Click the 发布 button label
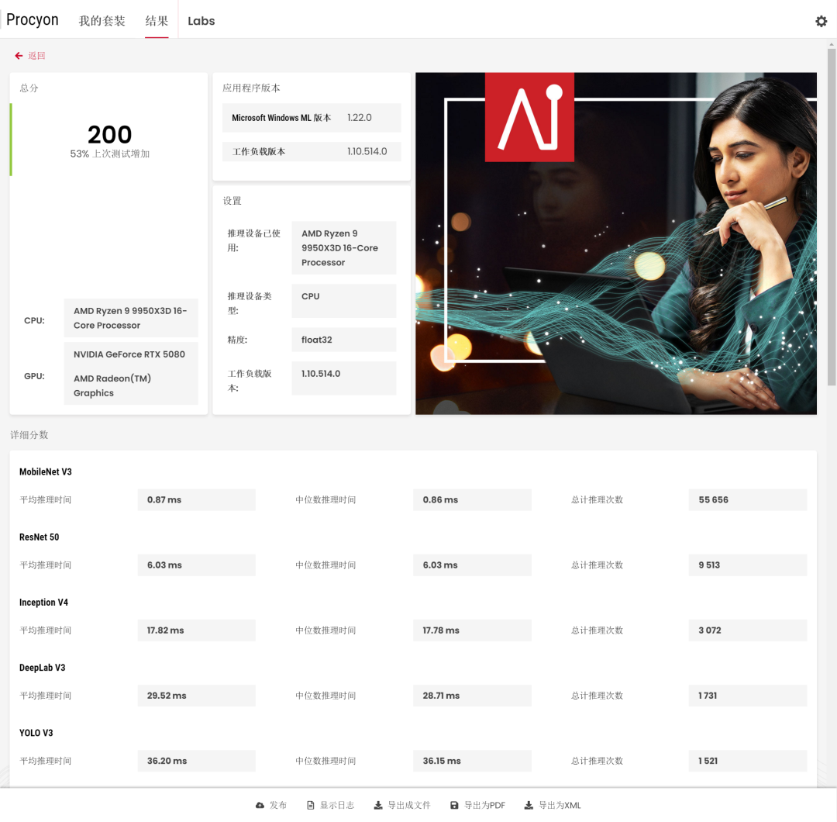 pos(278,805)
